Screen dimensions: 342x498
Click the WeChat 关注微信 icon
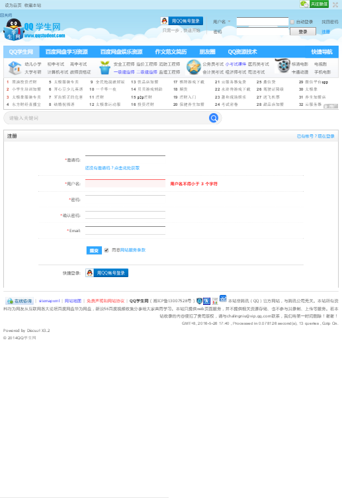(x=314, y=4)
